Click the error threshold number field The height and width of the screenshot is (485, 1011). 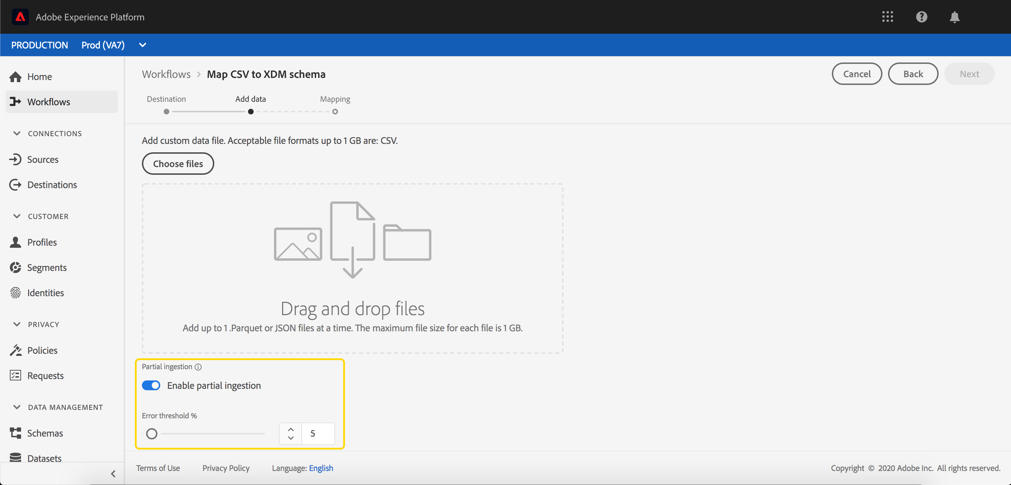point(318,434)
